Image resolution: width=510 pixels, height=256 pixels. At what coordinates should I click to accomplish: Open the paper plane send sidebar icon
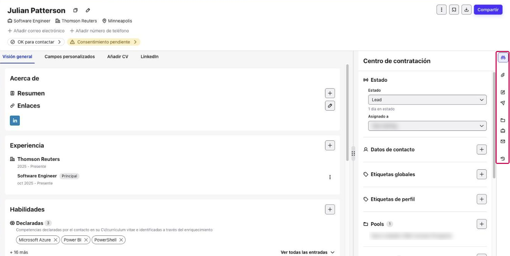tap(503, 103)
